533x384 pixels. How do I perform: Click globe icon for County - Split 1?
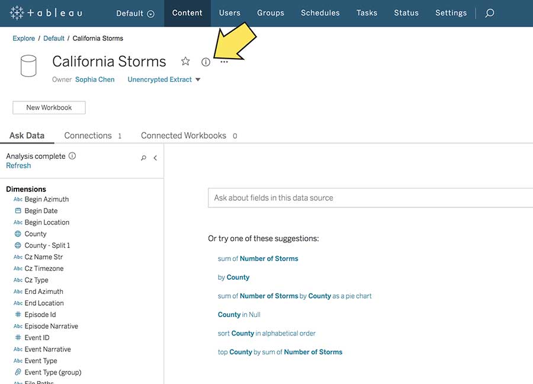[18, 245]
